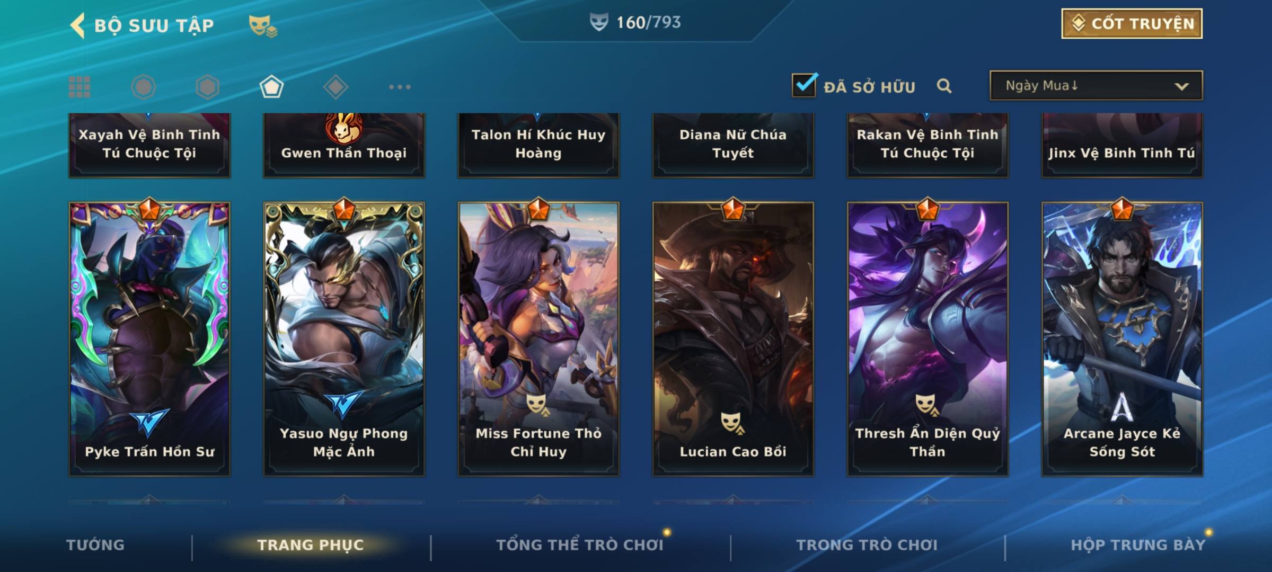Open the Ngày Mua sort dropdown
The image size is (1272, 572).
coord(1096,85)
